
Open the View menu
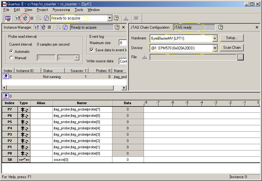(x=28, y=10)
